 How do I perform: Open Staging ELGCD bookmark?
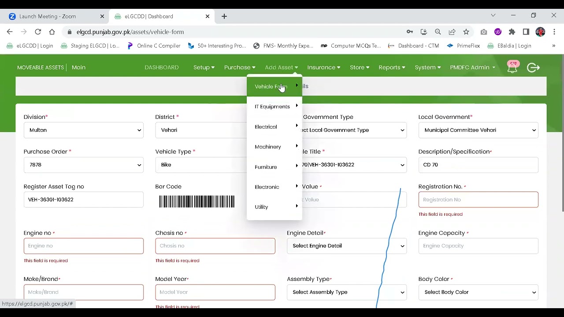pos(90,45)
